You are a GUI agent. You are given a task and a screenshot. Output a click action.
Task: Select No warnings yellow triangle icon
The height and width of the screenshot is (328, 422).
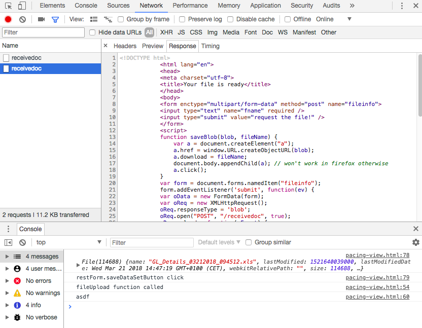coord(17,293)
